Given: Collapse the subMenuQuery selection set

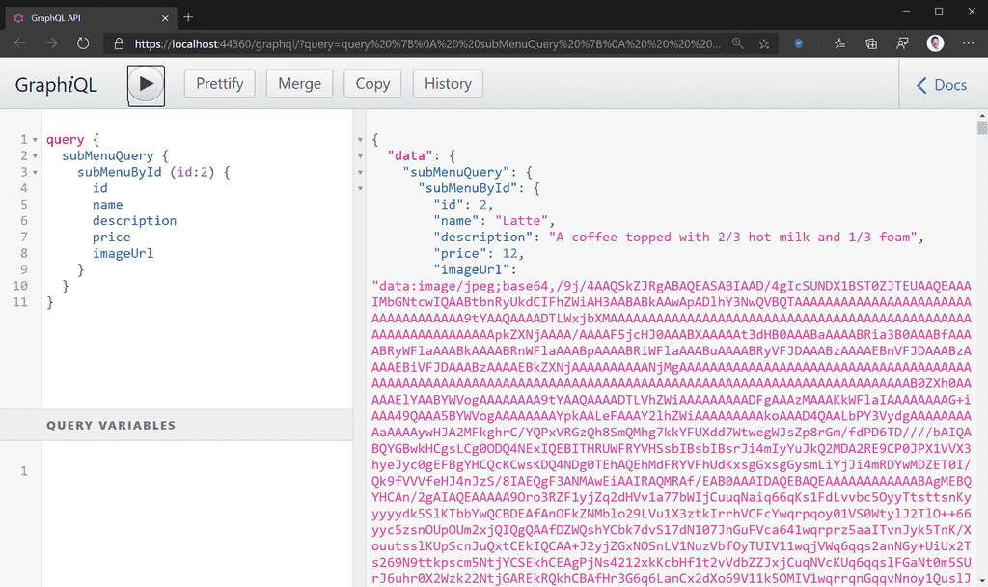Looking at the screenshot, I should coord(36,155).
